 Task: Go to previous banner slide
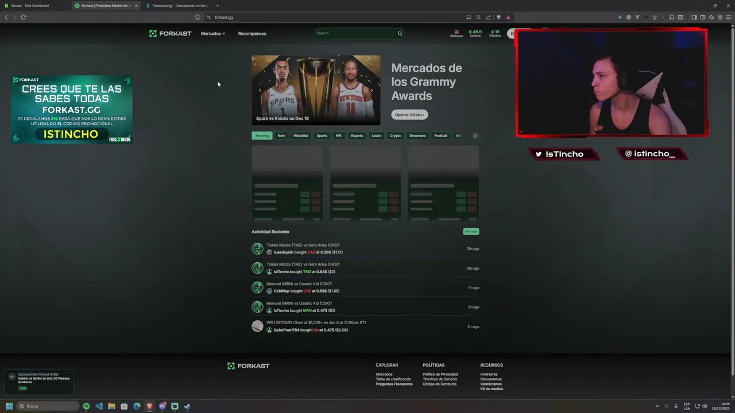tap(260, 90)
